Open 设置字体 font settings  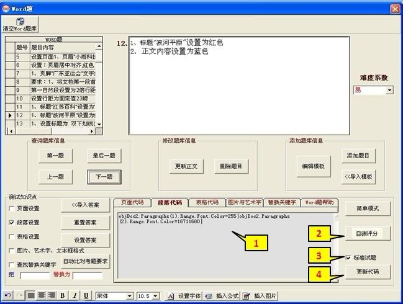[x=184, y=296]
